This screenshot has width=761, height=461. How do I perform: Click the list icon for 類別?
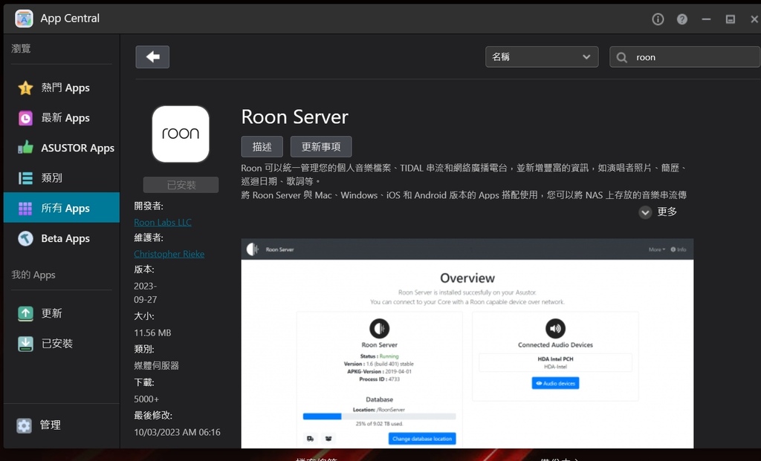coord(25,178)
